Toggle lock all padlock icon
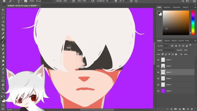Screen dimensions: 197x111 (x=176, y=54)
